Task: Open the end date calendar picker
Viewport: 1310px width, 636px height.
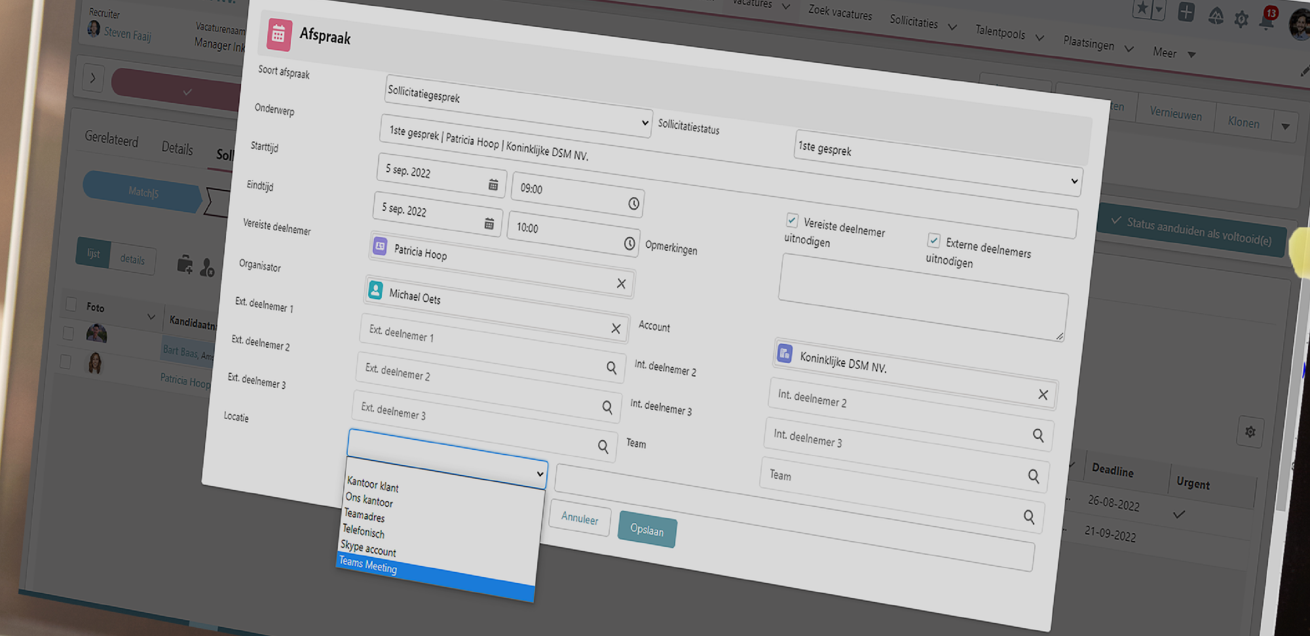Action: pyautogui.click(x=489, y=224)
